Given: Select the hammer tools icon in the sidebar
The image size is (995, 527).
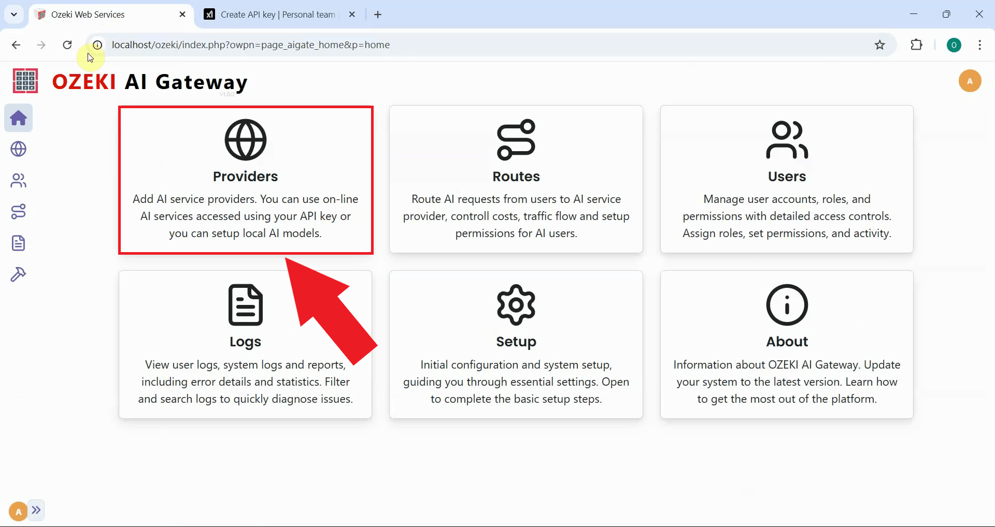Looking at the screenshot, I should click(18, 274).
